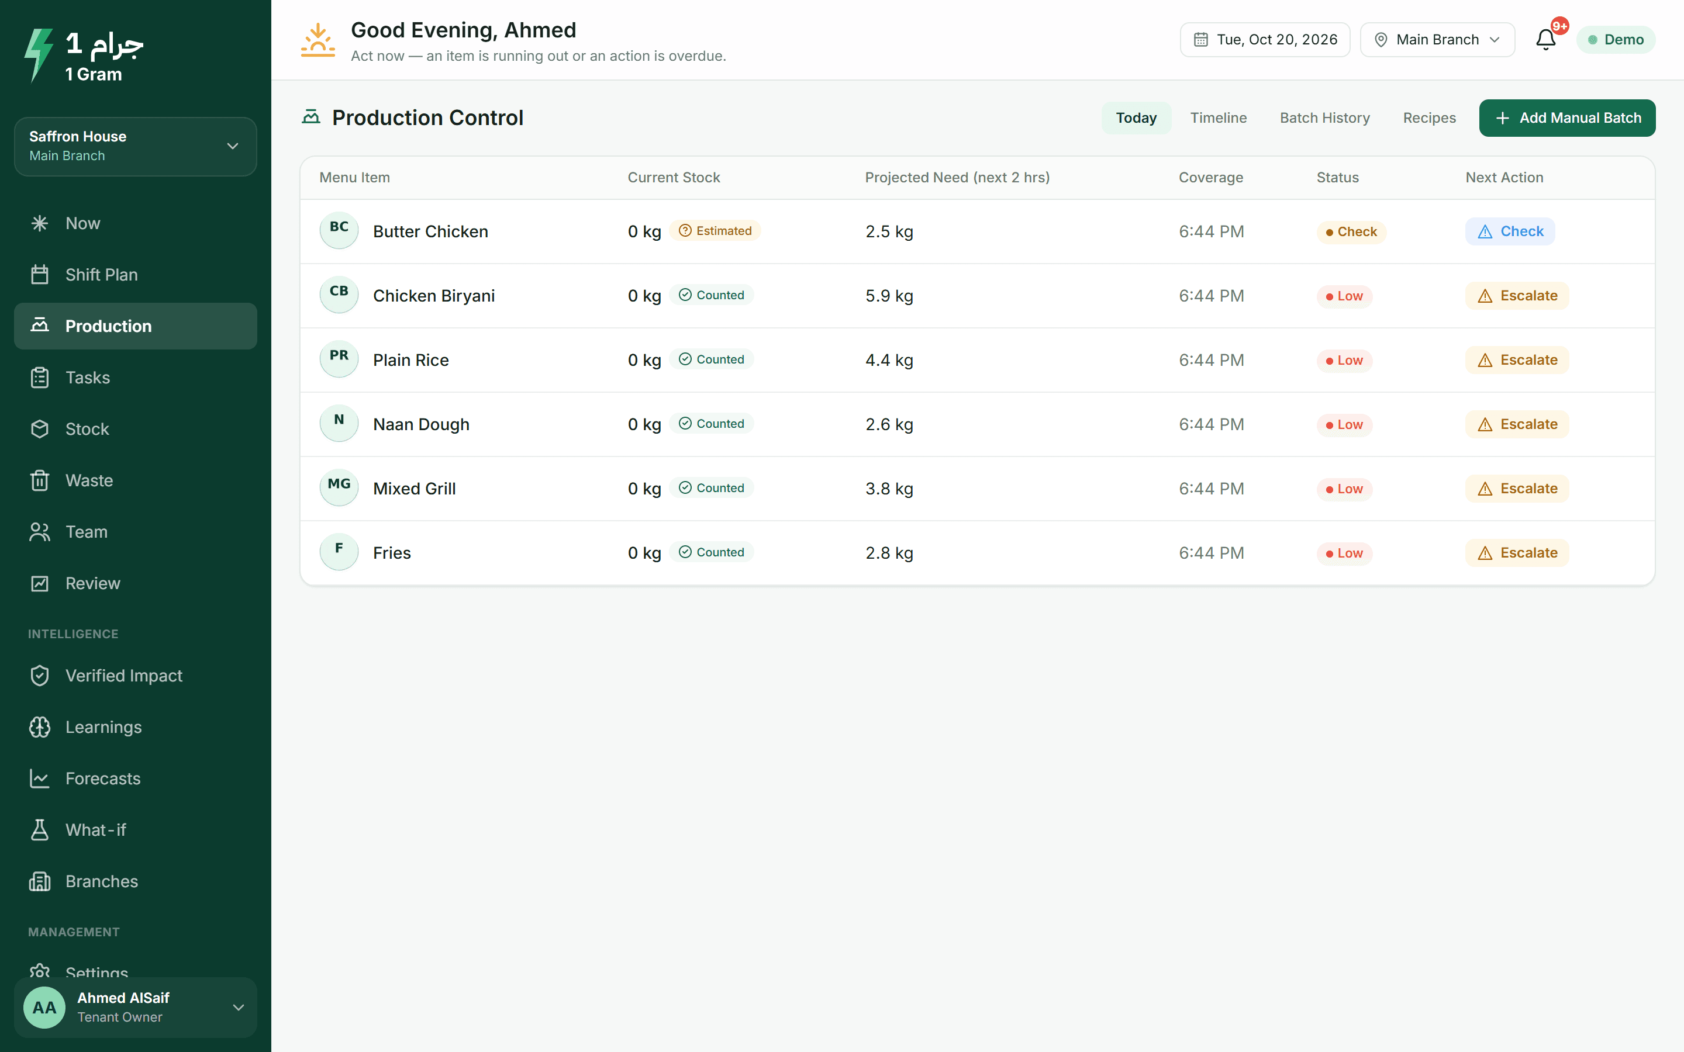1684x1052 pixels.
Task: Click the Low status on Plain Rice
Action: (x=1344, y=361)
